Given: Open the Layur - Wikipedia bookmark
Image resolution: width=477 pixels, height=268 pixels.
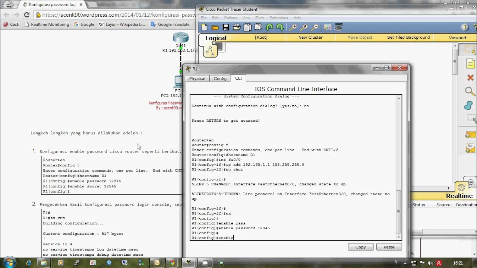Looking at the screenshot, I should click(x=122, y=24).
